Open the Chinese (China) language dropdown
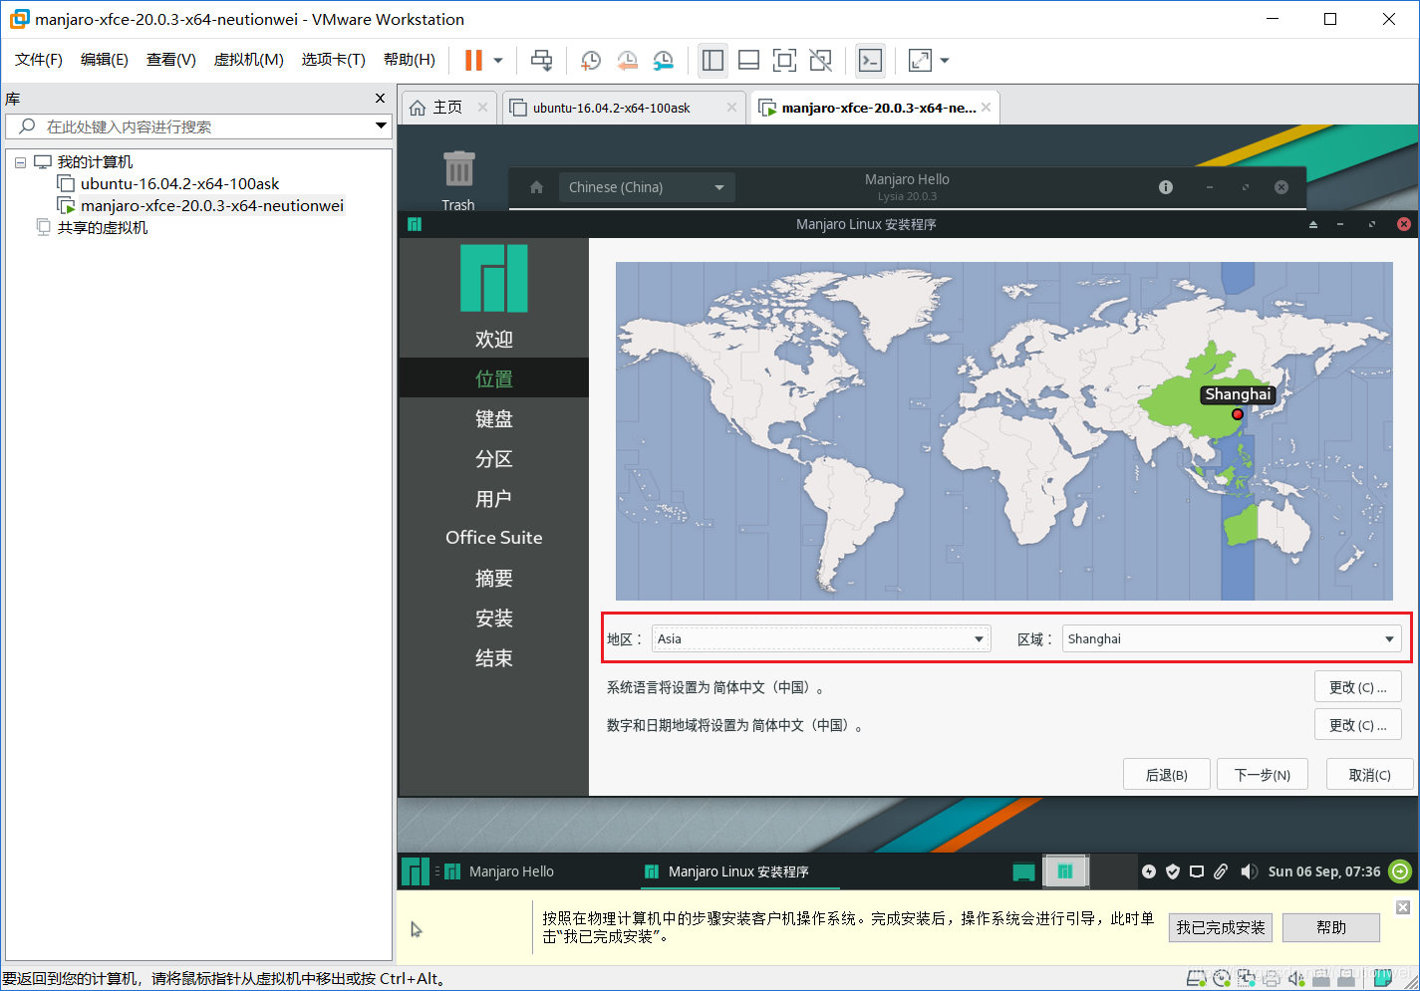The width and height of the screenshot is (1420, 991). pyautogui.click(x=646, y=187)
